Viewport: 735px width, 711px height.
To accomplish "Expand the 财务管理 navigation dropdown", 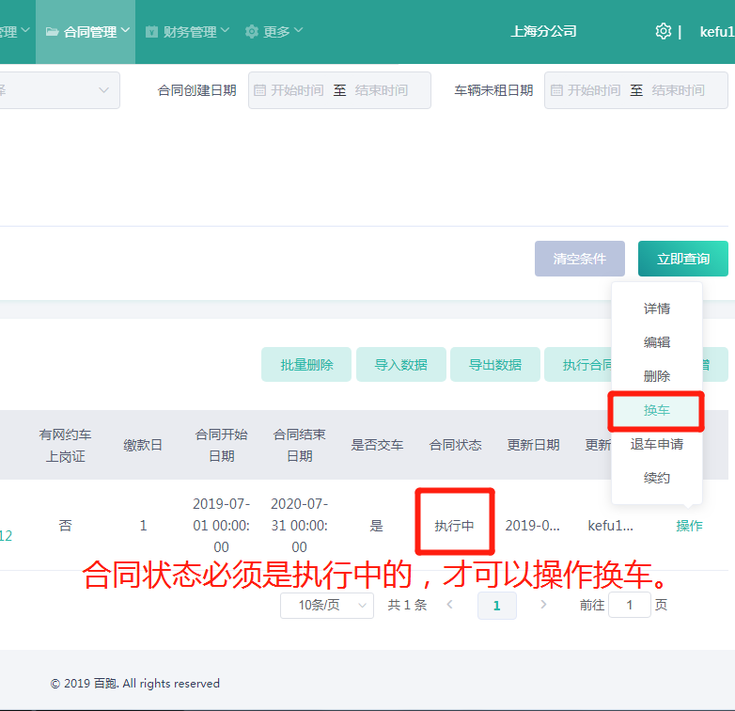I will 195,32.
